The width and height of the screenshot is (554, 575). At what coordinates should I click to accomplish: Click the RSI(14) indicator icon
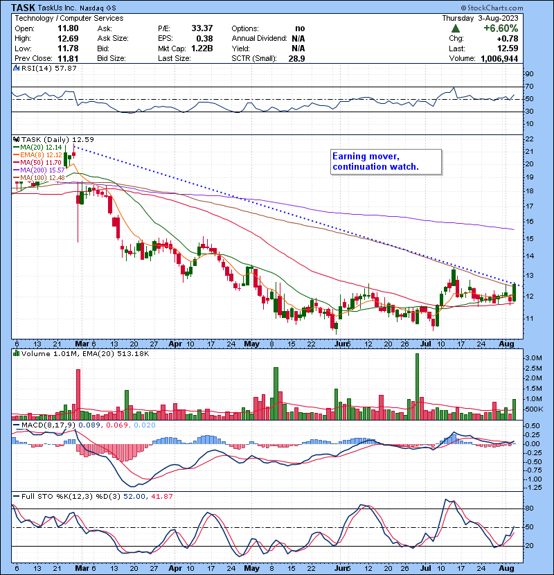pos(16,68)
